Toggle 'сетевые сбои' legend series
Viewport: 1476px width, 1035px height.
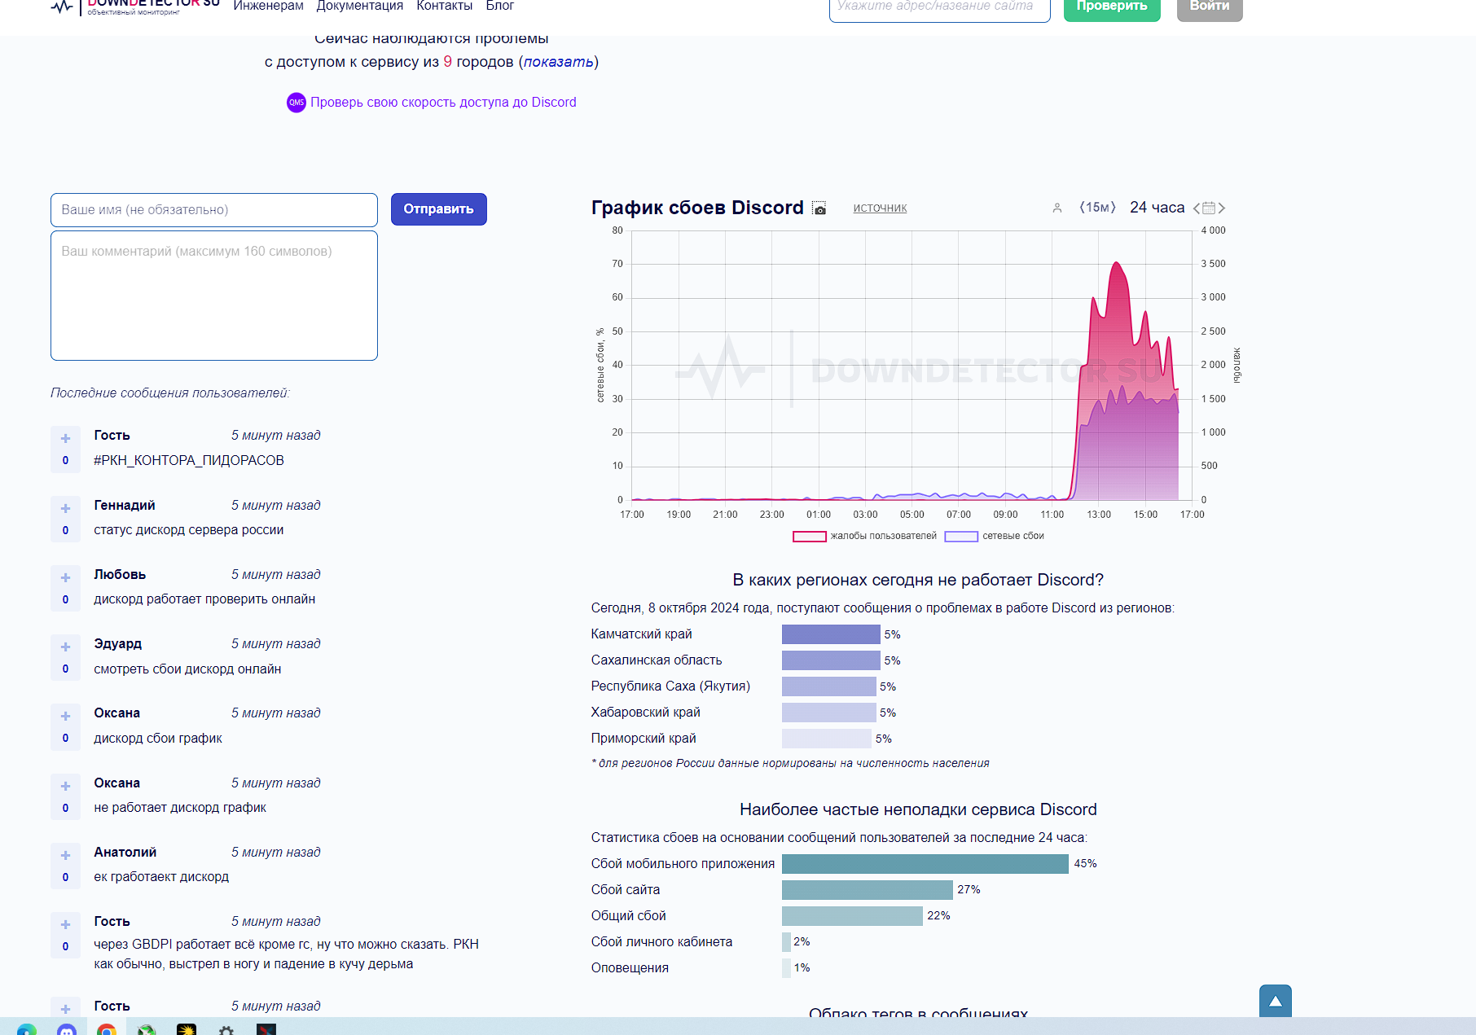point(995,536)
